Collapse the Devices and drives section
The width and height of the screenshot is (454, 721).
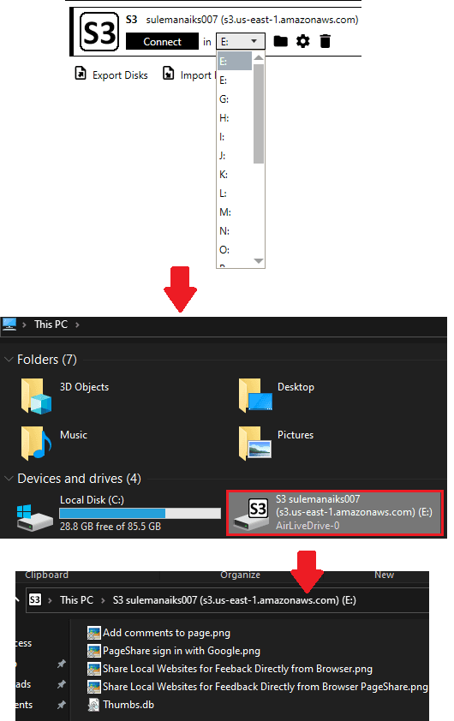(9, 479)
